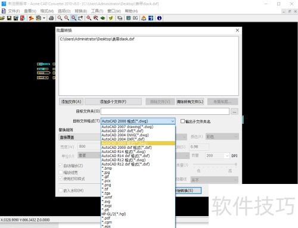Click the red zoom extents magnifier icon
This screenshot has width=298, height=228.
(x=96, y=18)
